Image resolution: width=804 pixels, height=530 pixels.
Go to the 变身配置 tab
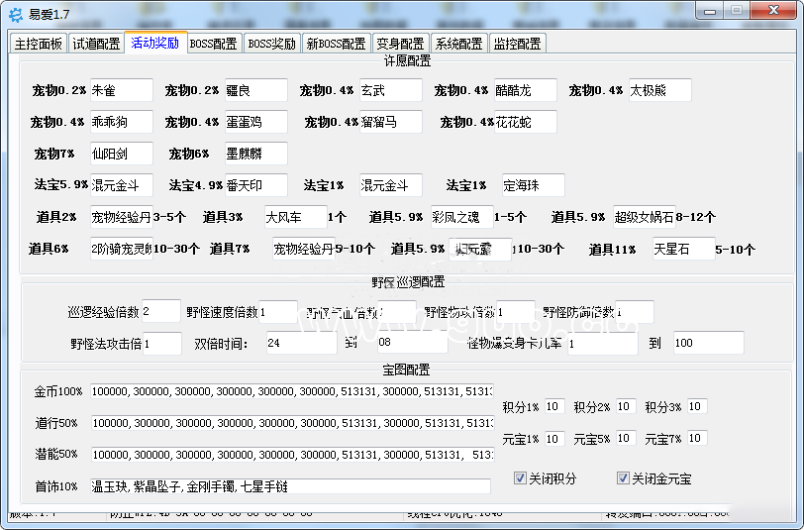400,44
